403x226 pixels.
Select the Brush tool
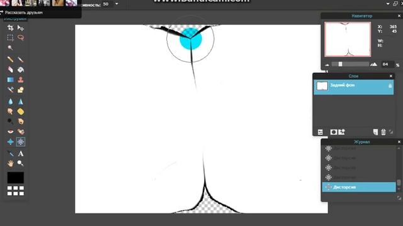pyautogui.click(x=21, y=60)
